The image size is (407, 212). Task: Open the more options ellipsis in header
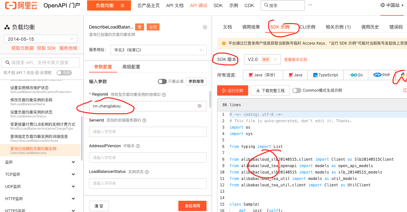[x=310, y=5]
